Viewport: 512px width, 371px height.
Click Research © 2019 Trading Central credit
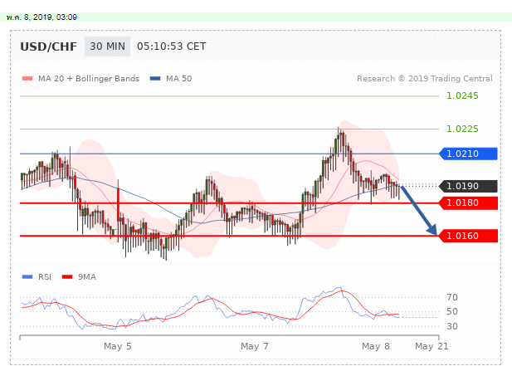pyautogui.click(x=425, y=78)
